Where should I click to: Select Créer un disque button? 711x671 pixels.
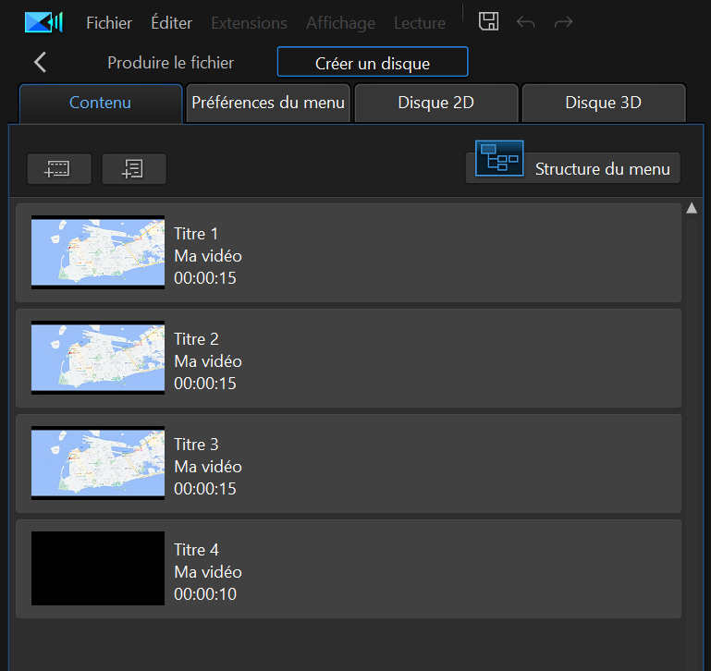coord(373,62)
